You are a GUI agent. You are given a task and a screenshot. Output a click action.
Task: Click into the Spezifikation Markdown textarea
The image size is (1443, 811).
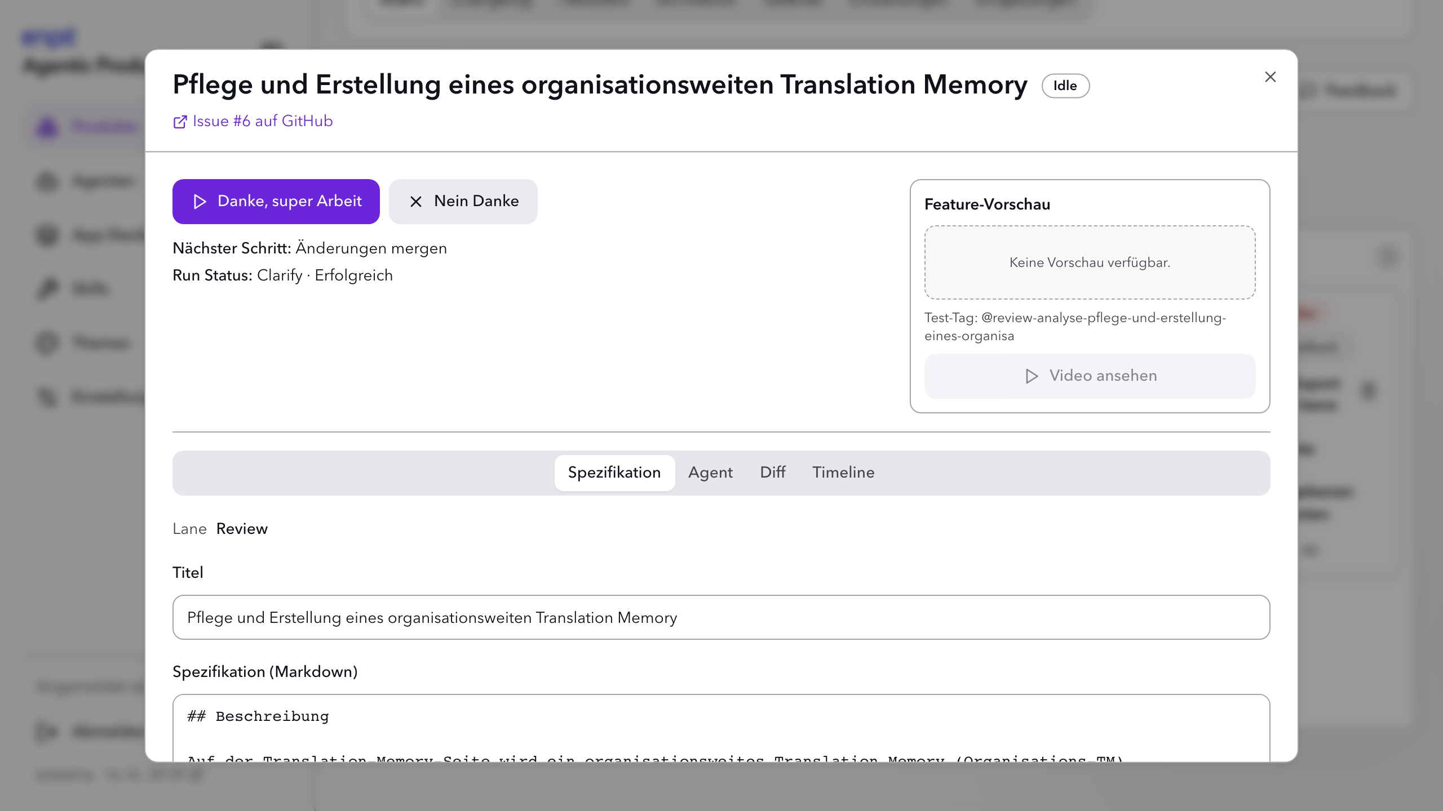click(721, 728)
